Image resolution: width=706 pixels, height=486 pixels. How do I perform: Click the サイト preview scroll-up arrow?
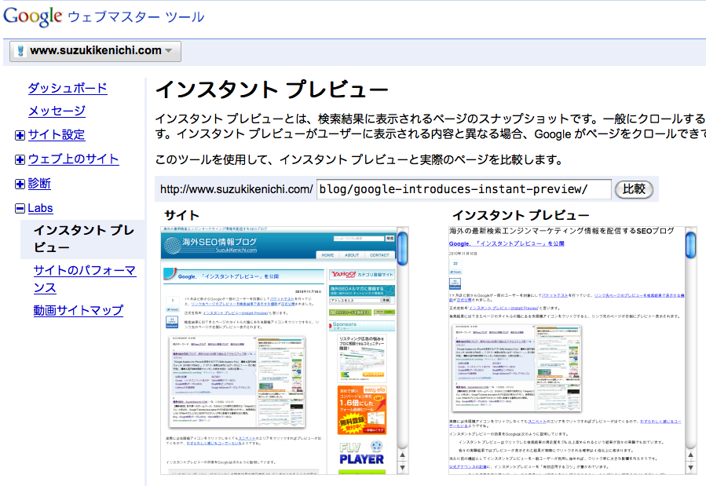[x=403, y=455]
